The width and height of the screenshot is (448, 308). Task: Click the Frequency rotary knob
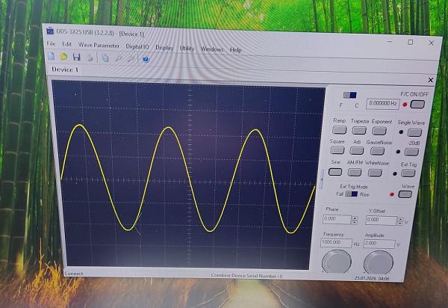point(335,262)
